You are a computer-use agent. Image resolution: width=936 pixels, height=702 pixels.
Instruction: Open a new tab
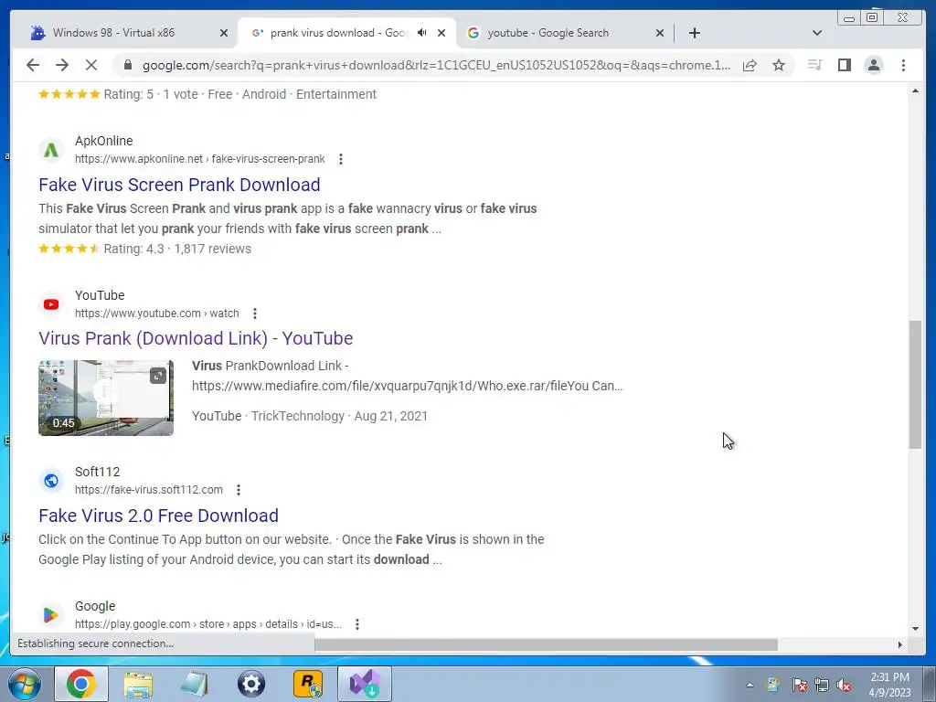694,33
